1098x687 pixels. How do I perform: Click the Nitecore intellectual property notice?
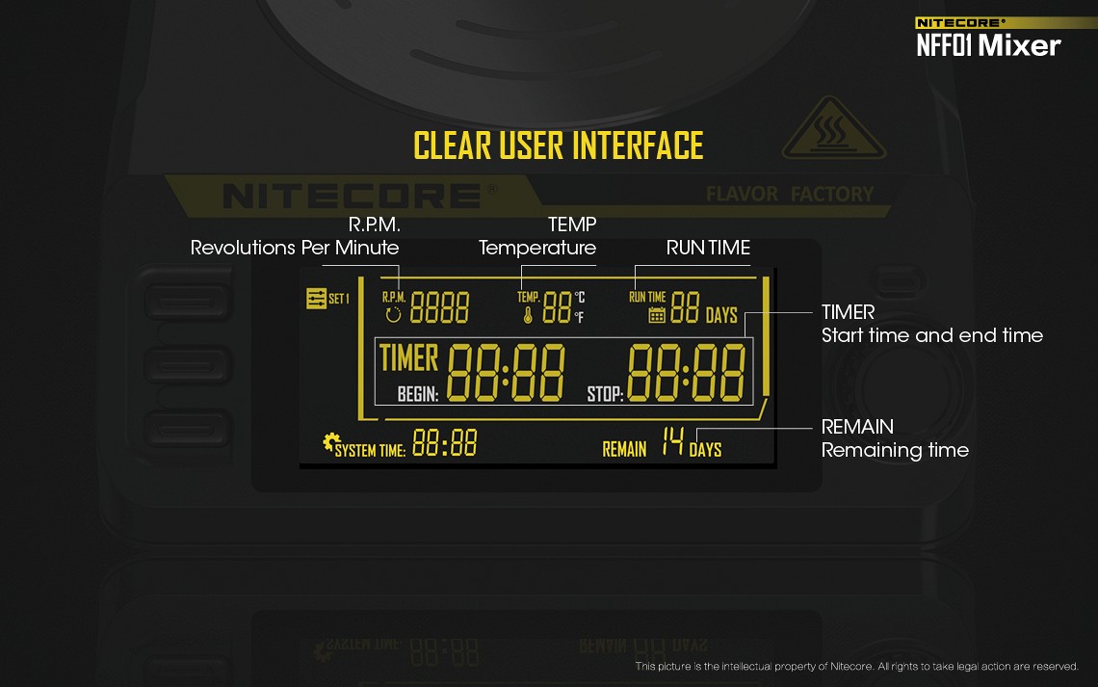(x=856, y=666)
